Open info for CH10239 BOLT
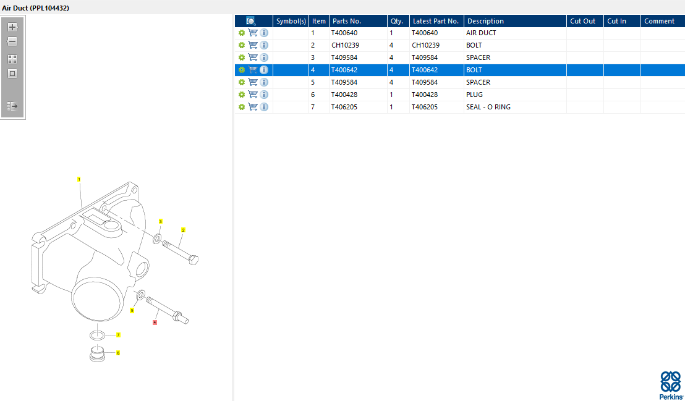The height and width of the screenshot is (401, 685). [x=264, y=45]
